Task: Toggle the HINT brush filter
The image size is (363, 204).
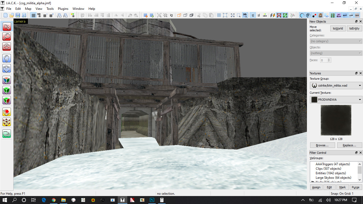Action: [345, 15]
